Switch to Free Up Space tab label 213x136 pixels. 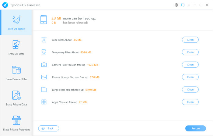(x=16, y=29)
